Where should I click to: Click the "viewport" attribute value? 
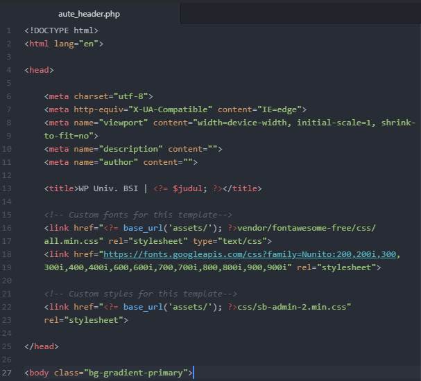(x=123, y=123)
